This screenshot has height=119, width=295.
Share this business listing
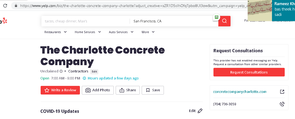coord(128,90)
